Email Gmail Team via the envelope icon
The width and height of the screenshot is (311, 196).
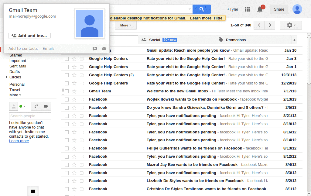[103, 48]
